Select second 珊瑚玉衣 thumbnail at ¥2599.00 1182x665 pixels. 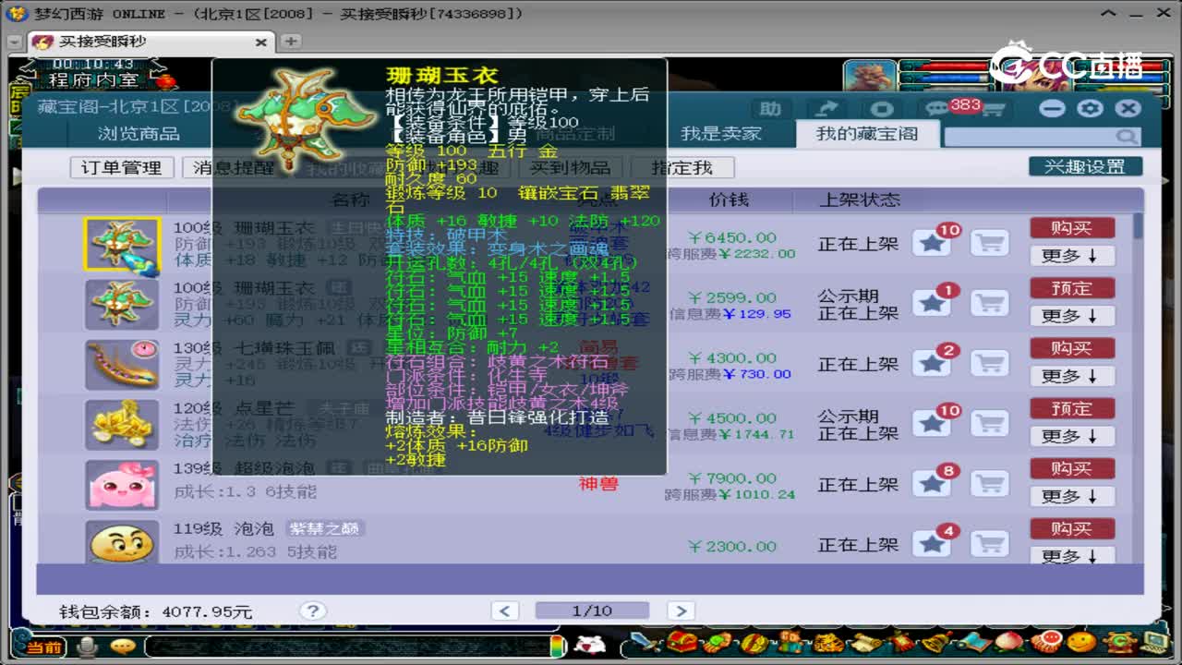coord(122,304)
